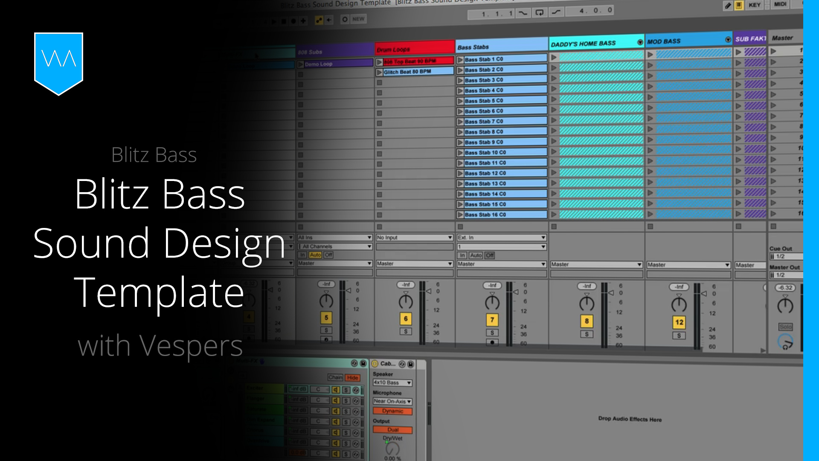Toggle track activator 7
The image size is (819, 461).
coord(492,320)
